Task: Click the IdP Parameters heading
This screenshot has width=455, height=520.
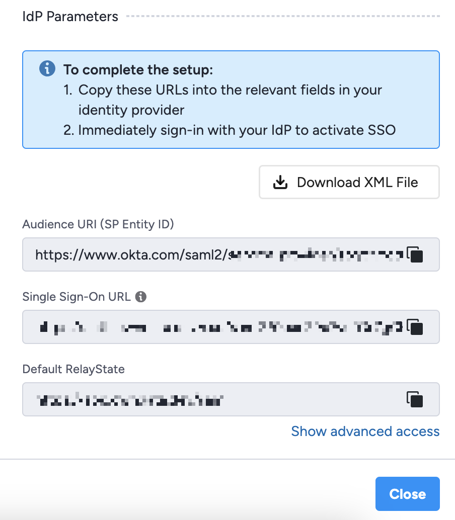Action: click(x=70, y=16)
